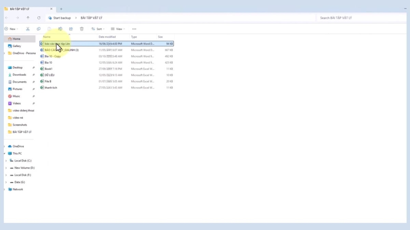This screenshot has width=410, height=230.
Task: Click the Start backup link
Action: point(62,18)
